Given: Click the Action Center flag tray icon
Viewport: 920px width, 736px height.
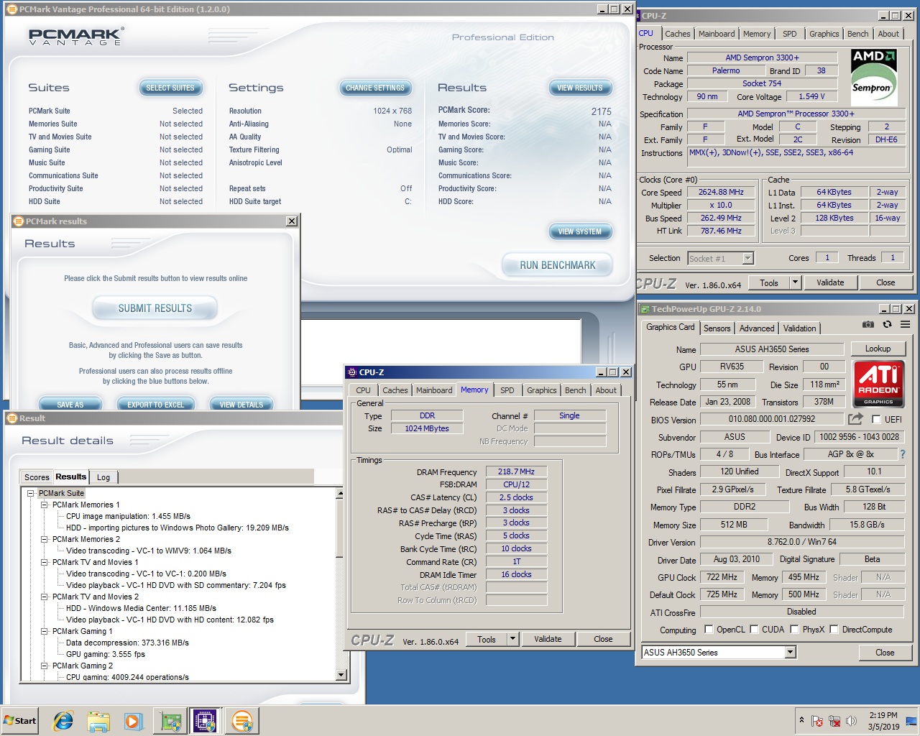Looking at the screenshot, I should coord(817,721).
